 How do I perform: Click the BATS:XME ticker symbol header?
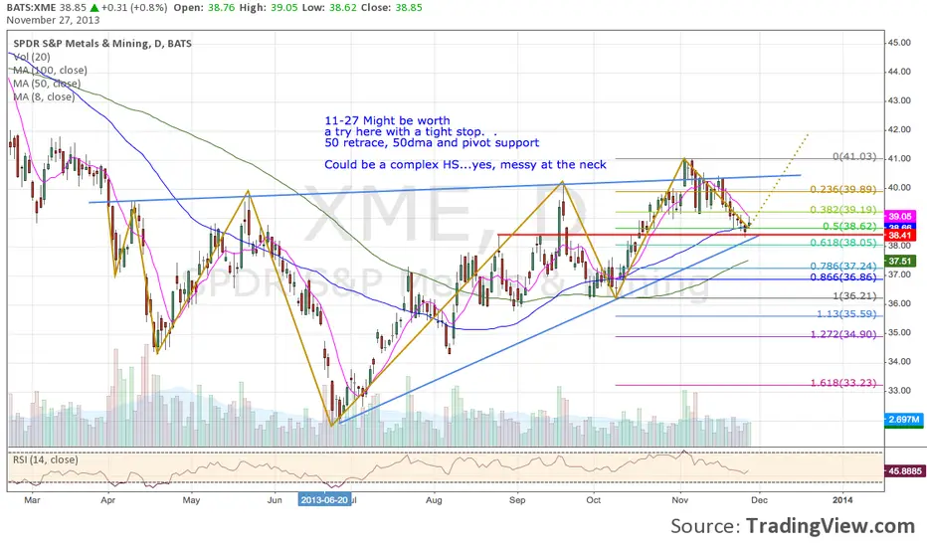pos(32,8)
